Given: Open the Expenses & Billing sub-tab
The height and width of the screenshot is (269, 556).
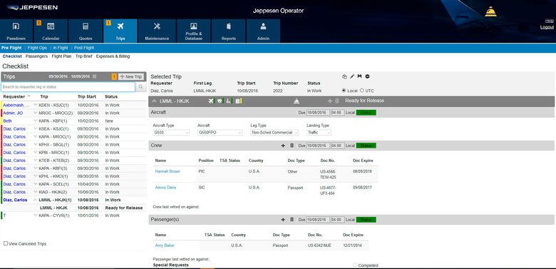Looking at the screenshot, I should [x=113, y=56].
